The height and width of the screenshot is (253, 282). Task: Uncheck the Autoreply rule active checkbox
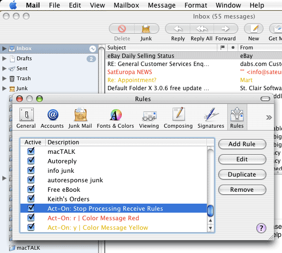point(31,161)
